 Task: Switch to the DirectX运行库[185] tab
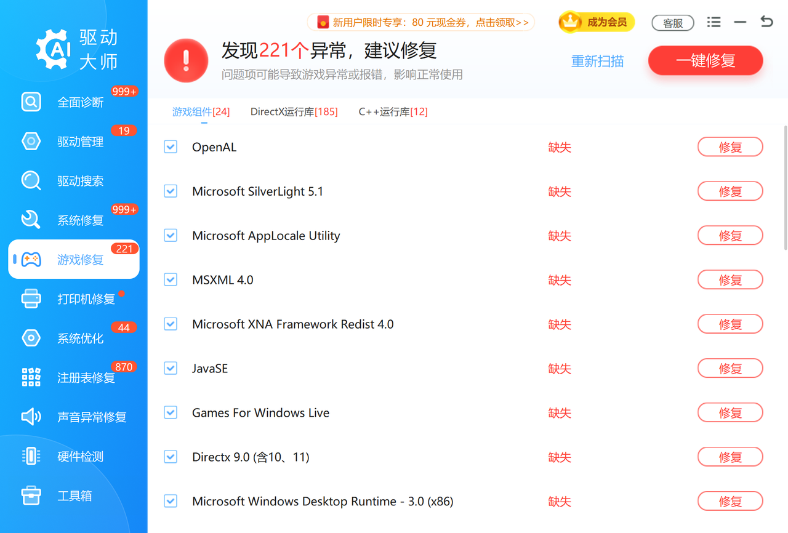(x=294, y=111)
